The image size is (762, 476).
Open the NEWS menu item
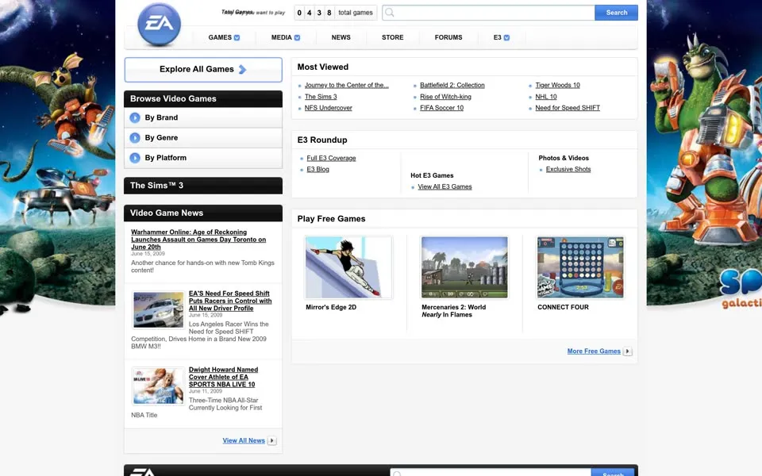341,37
